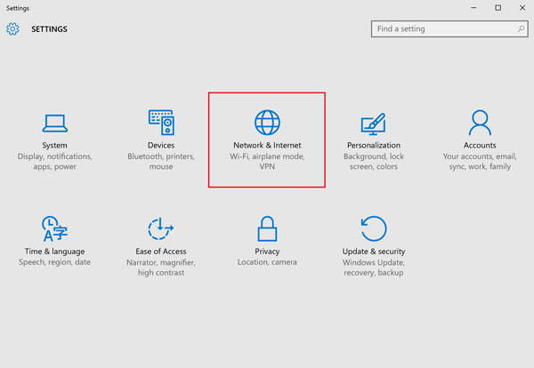Viewport: 534px width, 368px height.
Task: Click the 'Bluetooth, printers, mouse' description text
Action: [x=161, y=162]
